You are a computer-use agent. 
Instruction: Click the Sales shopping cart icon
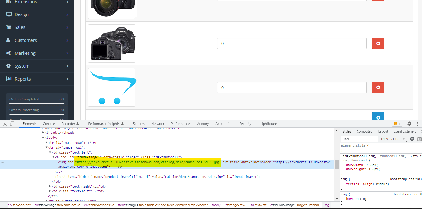tap(9, 27)
